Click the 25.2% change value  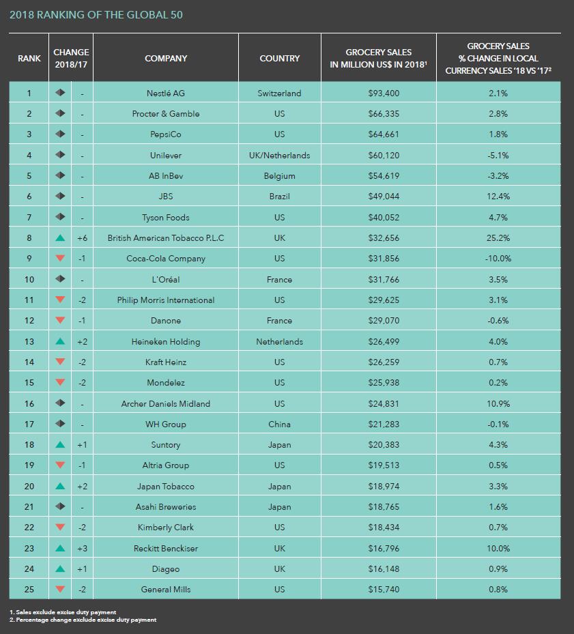tap(498, 237)
